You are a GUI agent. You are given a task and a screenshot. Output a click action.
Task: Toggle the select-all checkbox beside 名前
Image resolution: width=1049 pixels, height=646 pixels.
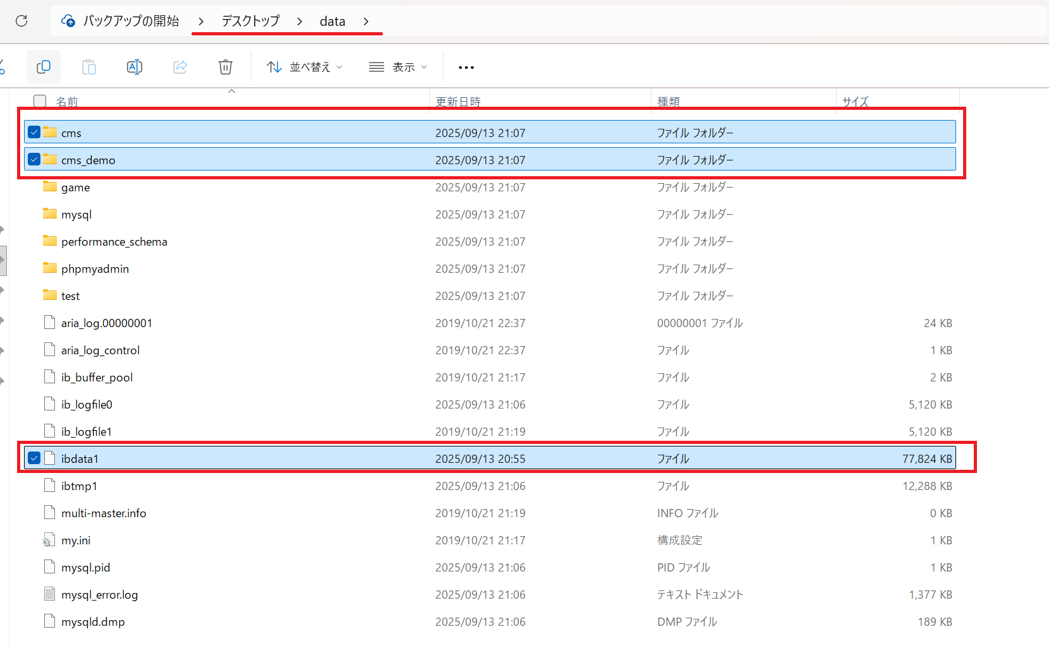40,101
